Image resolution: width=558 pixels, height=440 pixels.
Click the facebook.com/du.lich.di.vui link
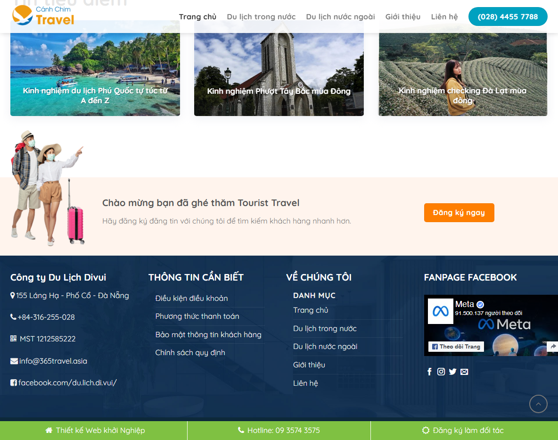[67, 382]
